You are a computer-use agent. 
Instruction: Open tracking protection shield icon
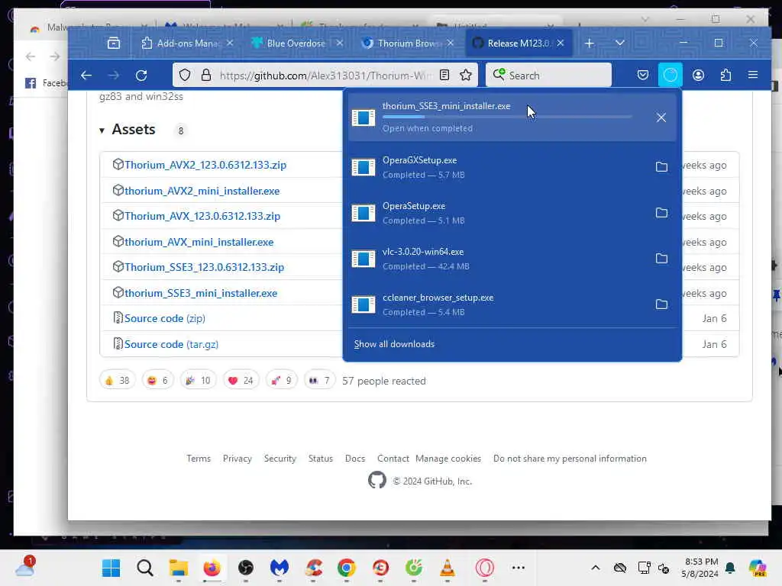(x=185, y=76)
